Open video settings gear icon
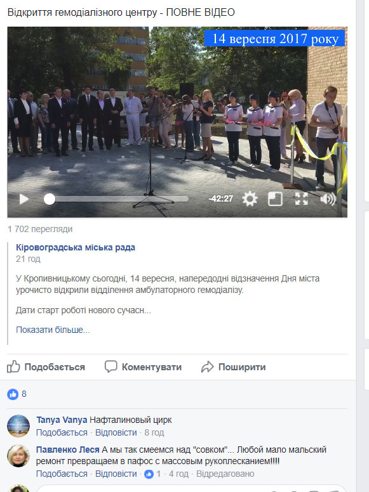 [x=250, y=199]
